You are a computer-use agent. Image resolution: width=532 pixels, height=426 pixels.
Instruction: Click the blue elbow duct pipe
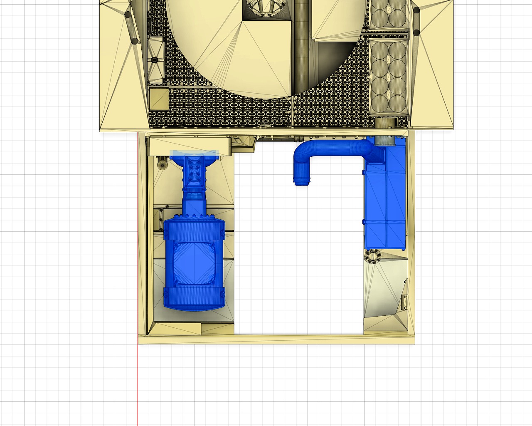pos(332,148)
